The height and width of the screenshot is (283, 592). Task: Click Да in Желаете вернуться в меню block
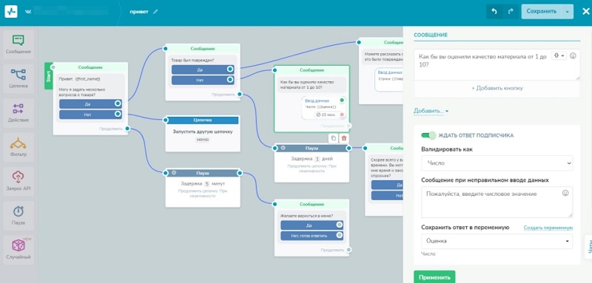(312, 225)
